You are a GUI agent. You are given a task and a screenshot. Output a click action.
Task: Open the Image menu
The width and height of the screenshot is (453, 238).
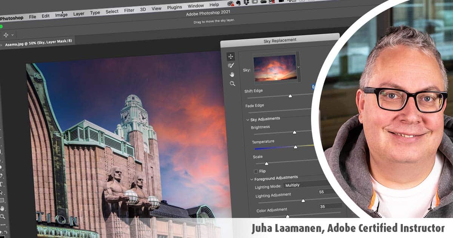pyautogui.click(x=61, y=15)
